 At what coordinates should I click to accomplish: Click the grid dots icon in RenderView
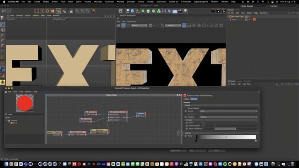tap(189, 25)
